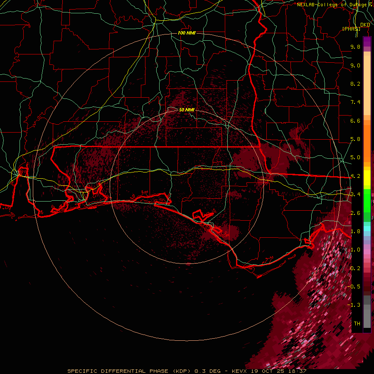Select the -0.5 value on the color scale
Image resolution: width=374 pixels, height=374 pixels.
point(354,287)
